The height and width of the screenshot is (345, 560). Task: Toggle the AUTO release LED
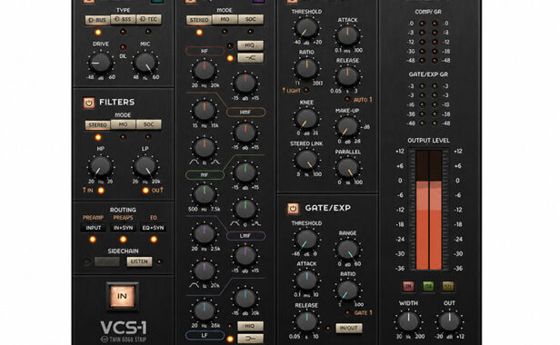coord(347,100)
